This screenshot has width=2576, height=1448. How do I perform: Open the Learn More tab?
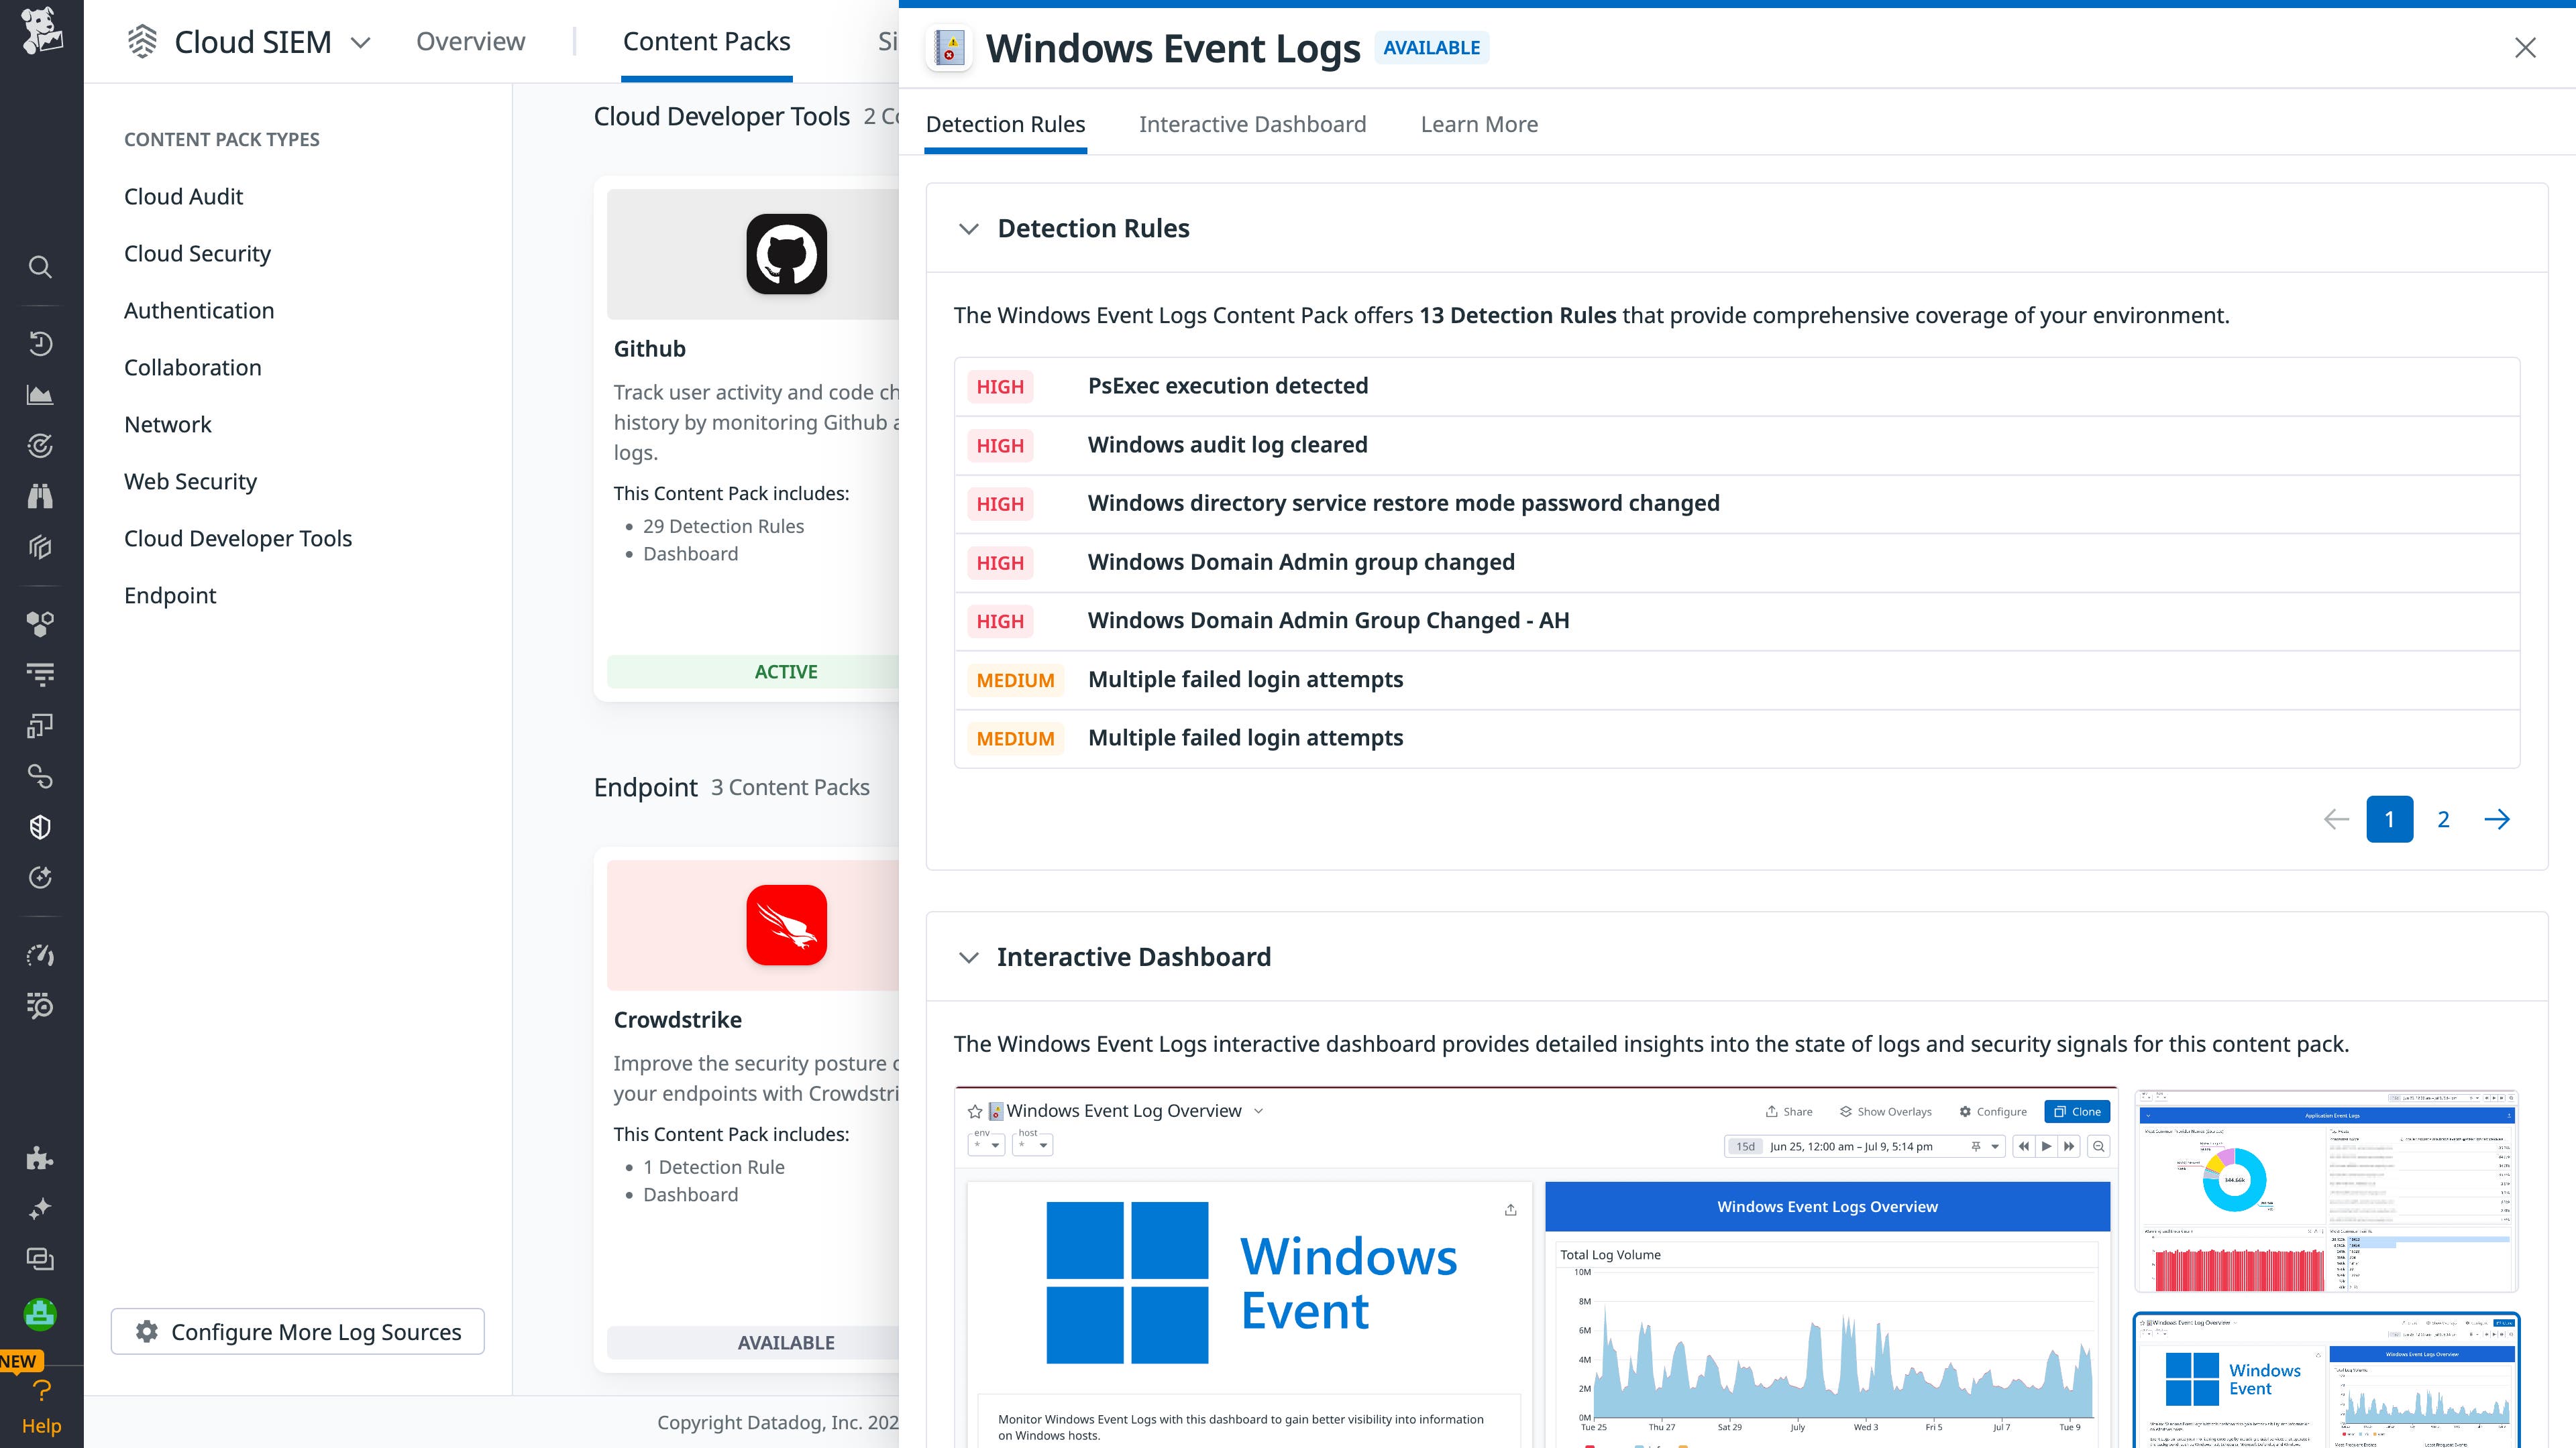tap(1479, 124)
